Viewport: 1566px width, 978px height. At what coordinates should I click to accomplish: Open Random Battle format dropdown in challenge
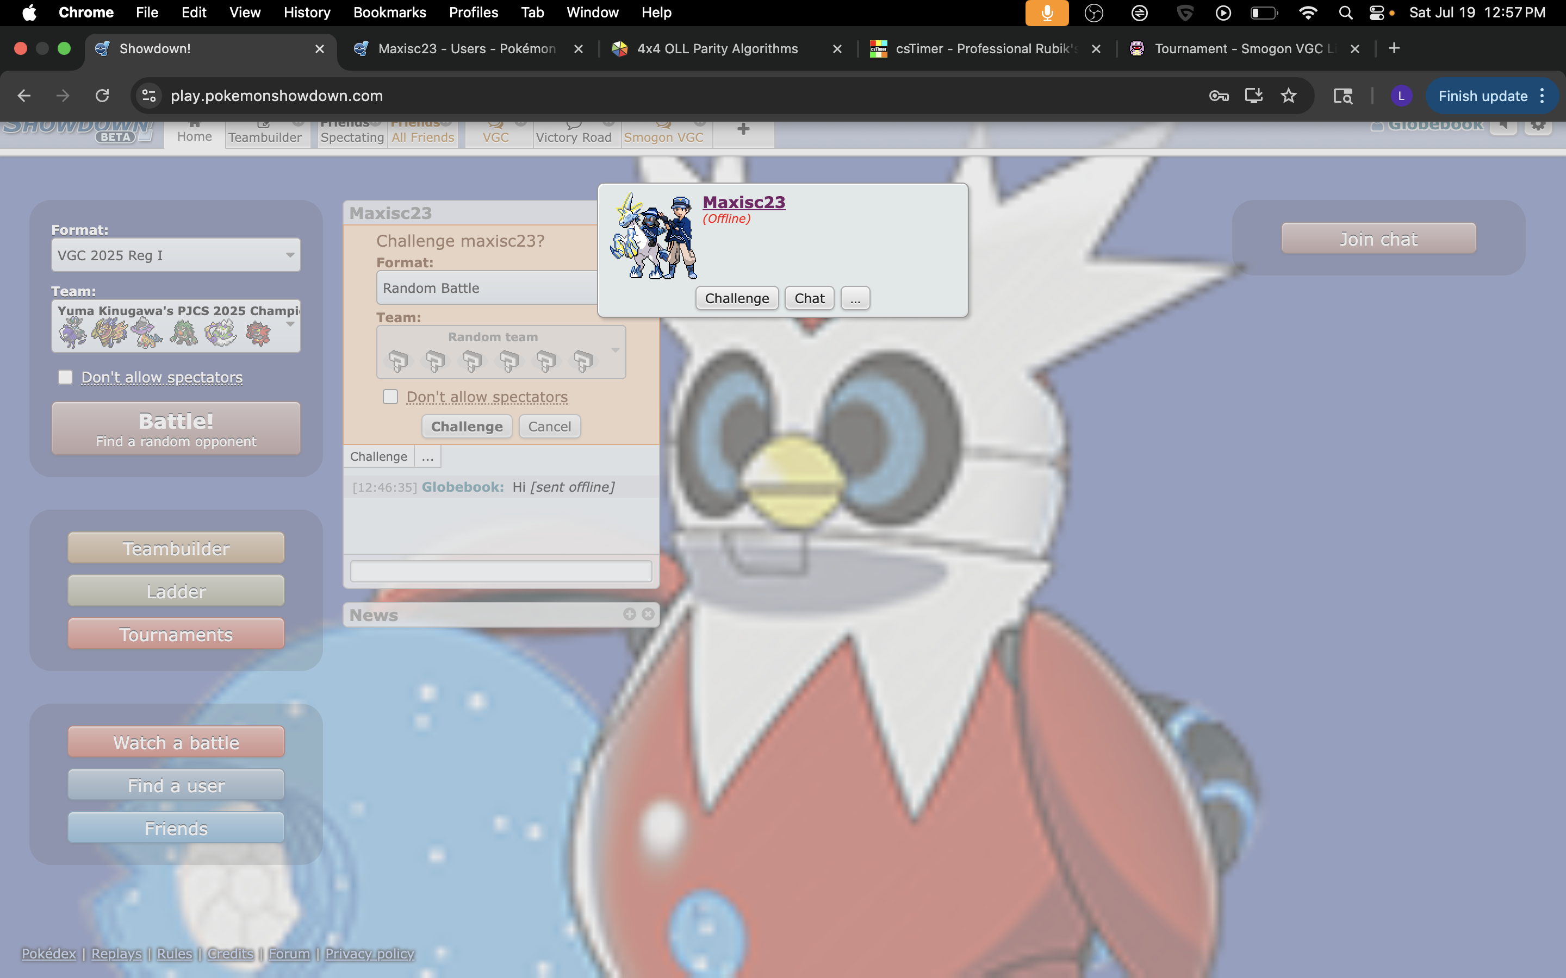487,288
